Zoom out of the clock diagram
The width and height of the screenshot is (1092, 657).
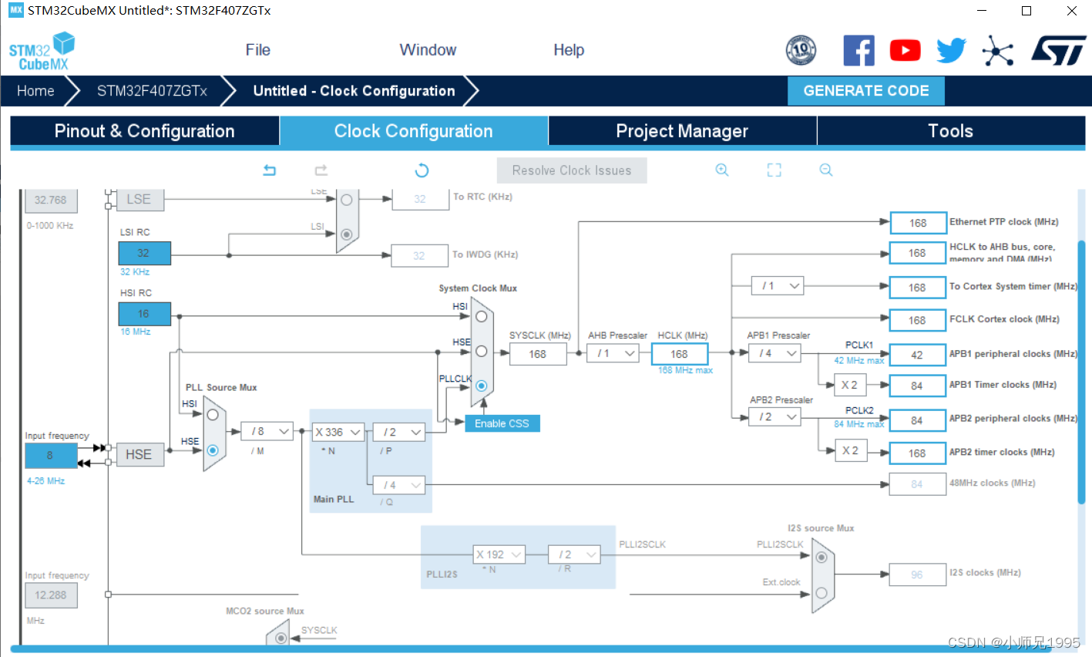tap(826, 170)
